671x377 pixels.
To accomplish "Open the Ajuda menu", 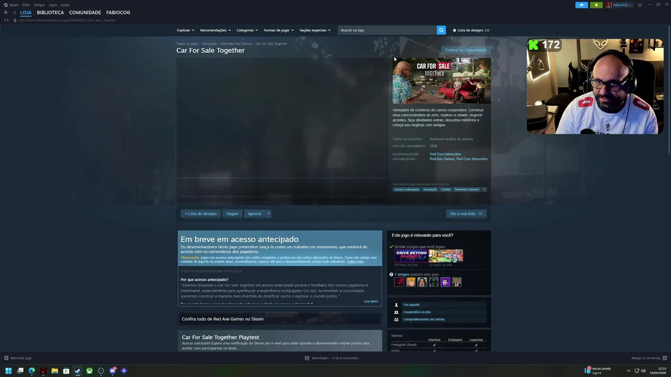I will click(x=65, y=5).
